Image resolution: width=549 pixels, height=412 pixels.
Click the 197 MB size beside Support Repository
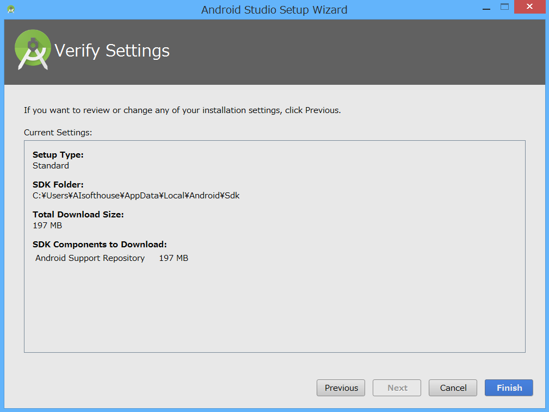[x=174, y=258]
